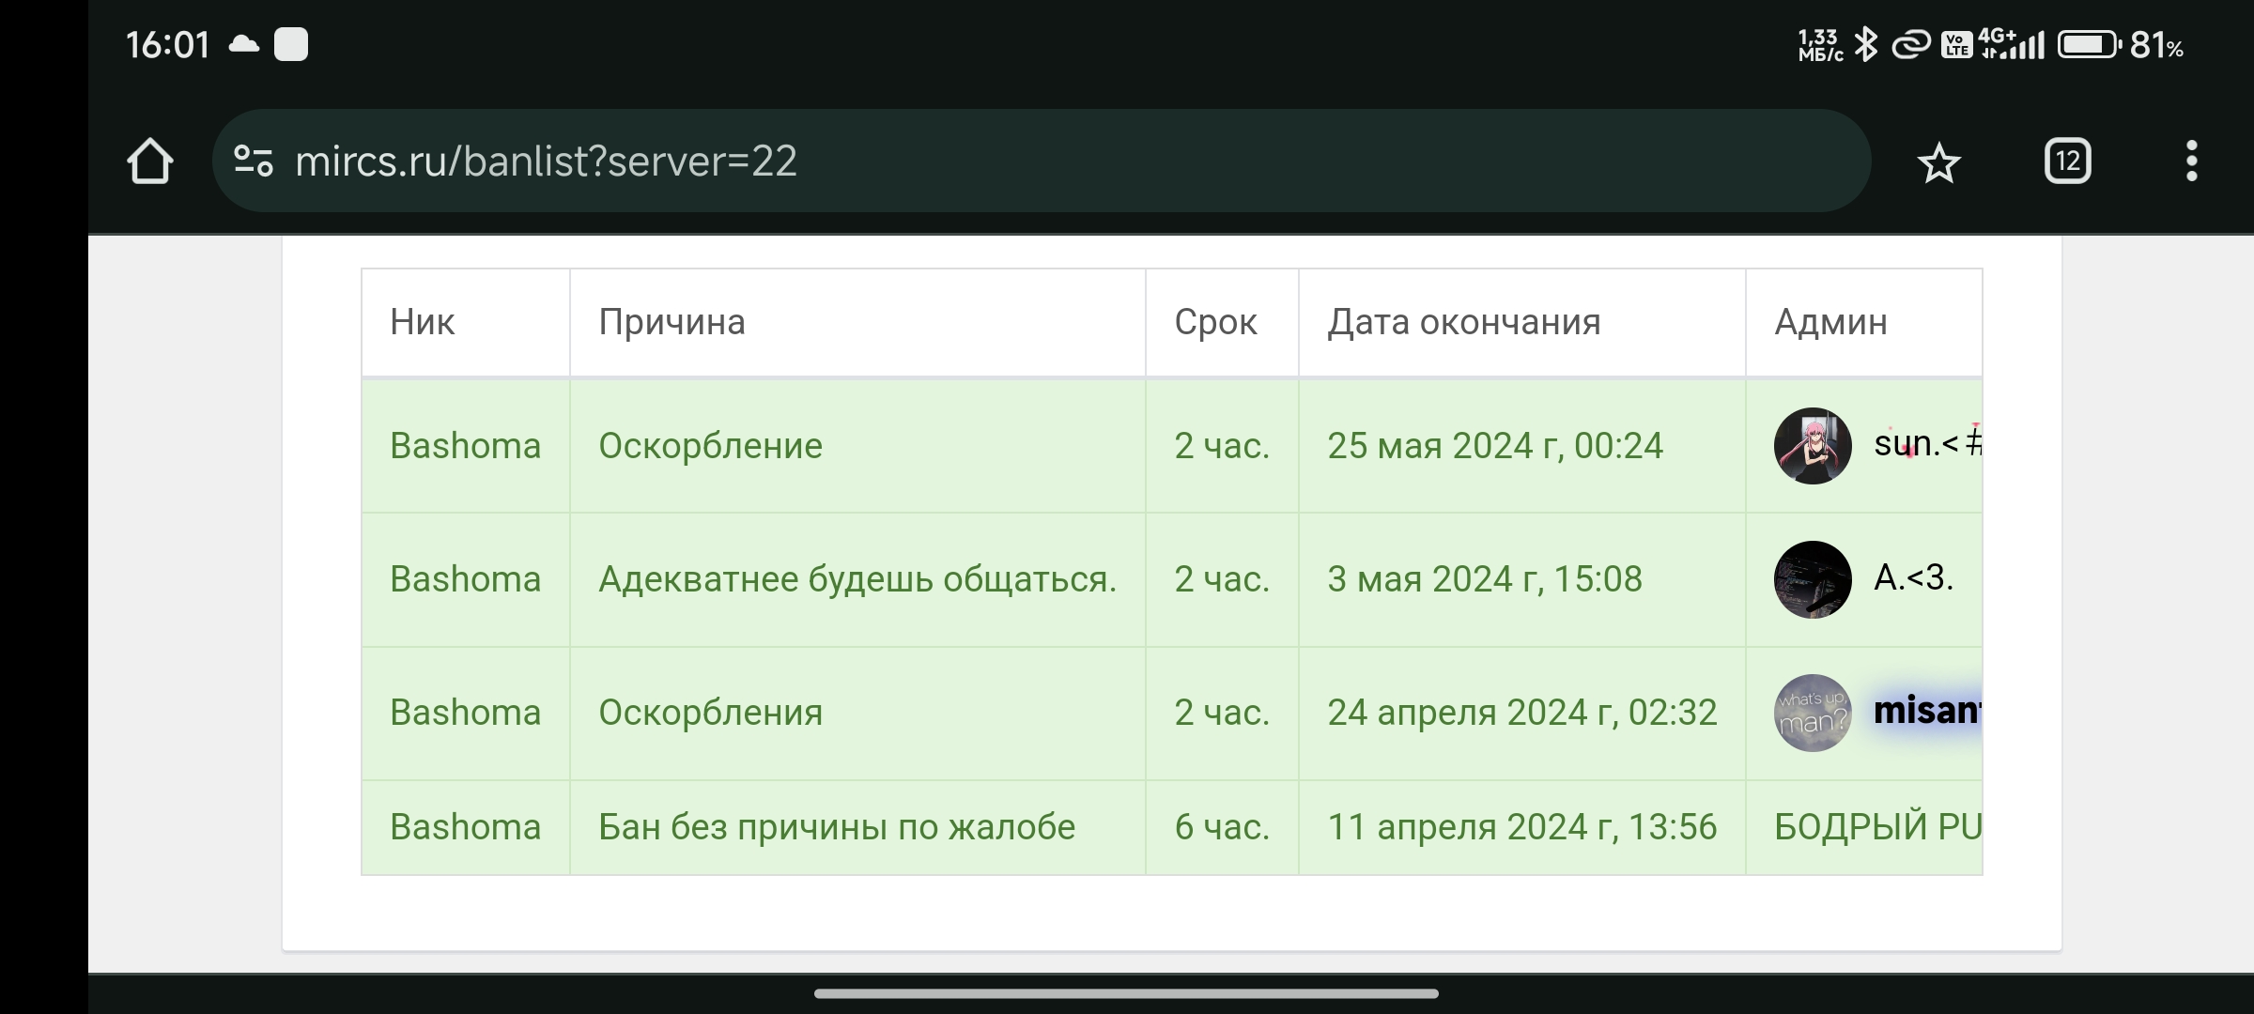This screenshot has height=1014, width=2254.
Task: Open admin A.<3. name link
Action: (x=1913, y=577)
